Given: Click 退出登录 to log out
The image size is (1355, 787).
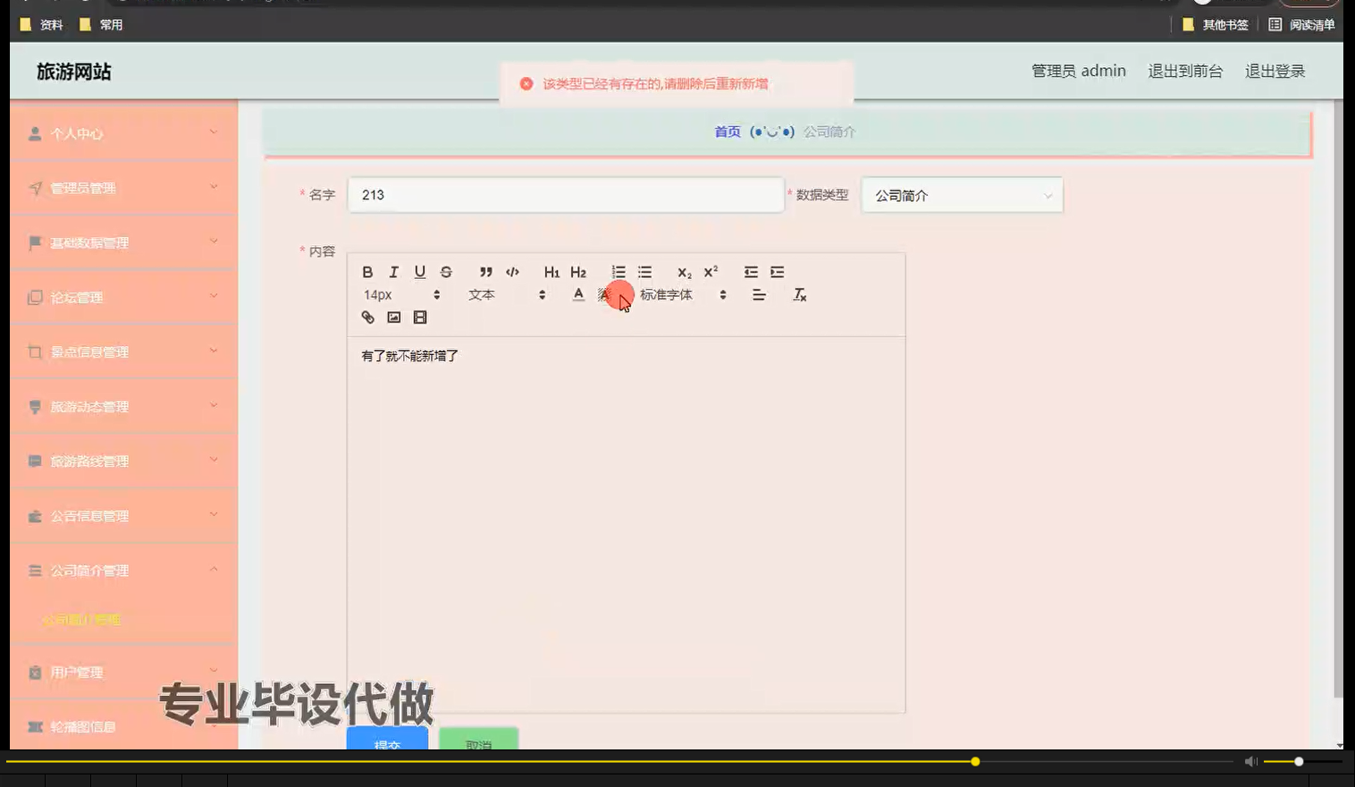Looking at the screenshot, I should click(x=1275, y=71).
